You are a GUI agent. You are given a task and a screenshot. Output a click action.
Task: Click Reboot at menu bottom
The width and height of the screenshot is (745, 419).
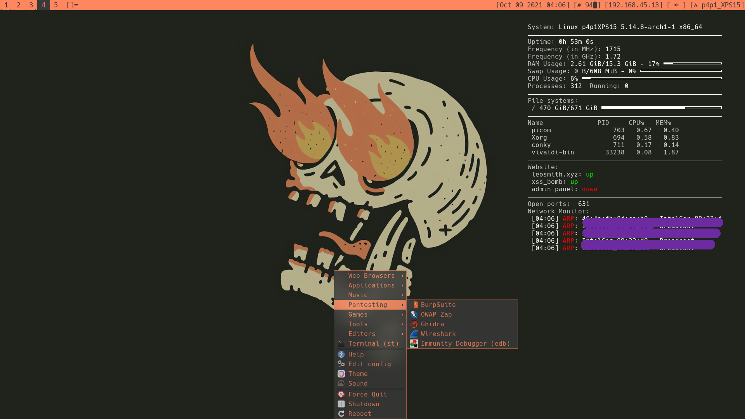tap(360, 414)
